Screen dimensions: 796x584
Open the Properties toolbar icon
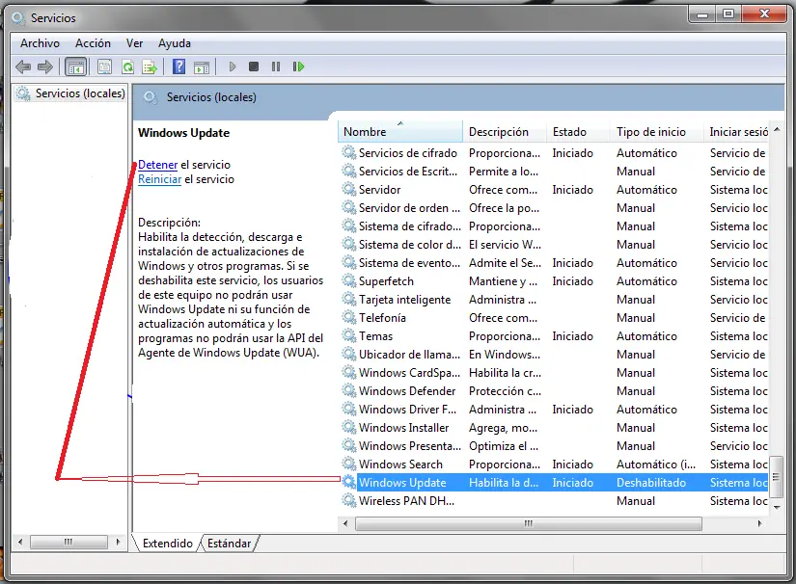tap(104, 66)
